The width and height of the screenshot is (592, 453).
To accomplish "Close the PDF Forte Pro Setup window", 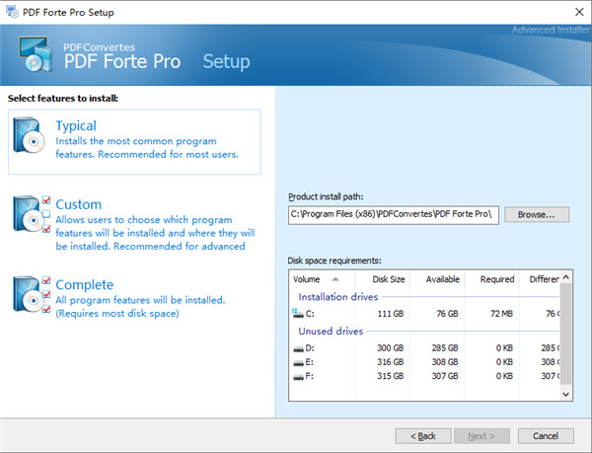I will pos(579,12).
